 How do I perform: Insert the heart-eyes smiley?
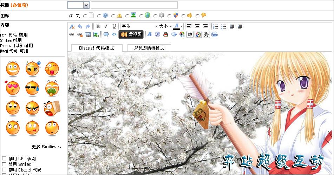[x=12, y=88]
